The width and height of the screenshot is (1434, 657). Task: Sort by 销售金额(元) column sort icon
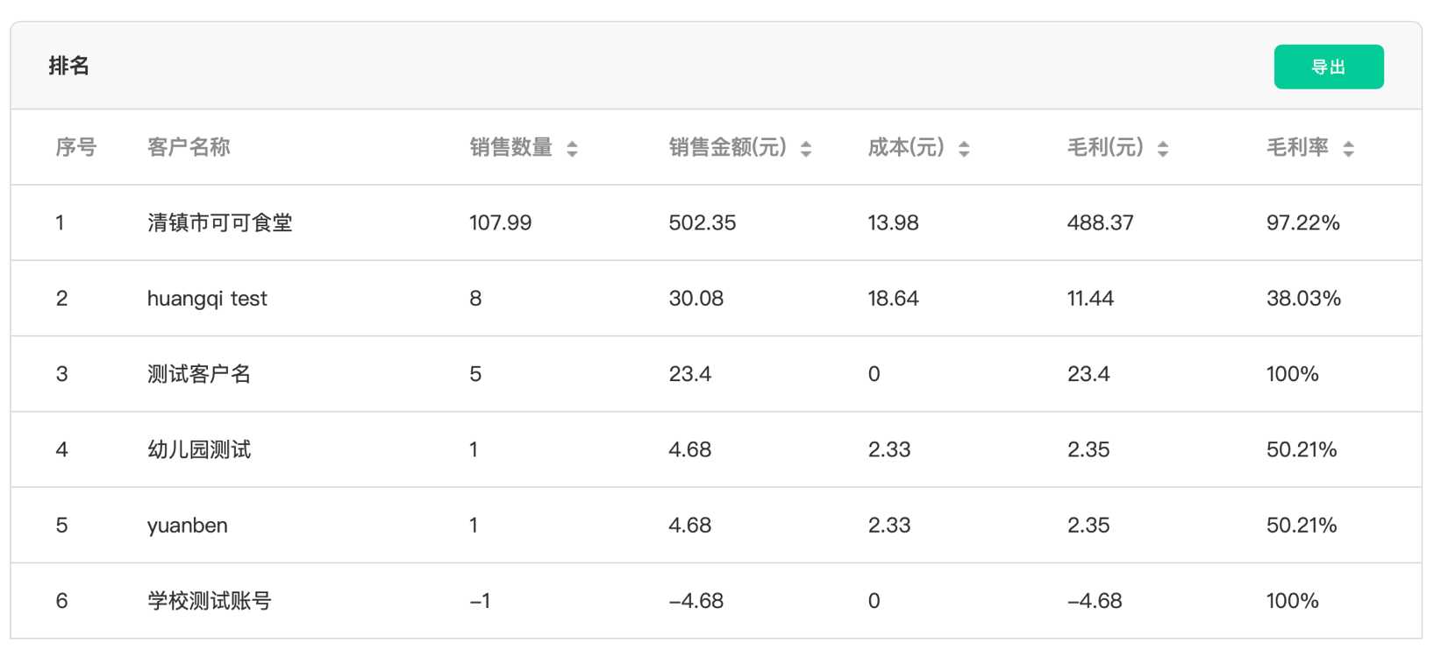[x=806, y=149]
